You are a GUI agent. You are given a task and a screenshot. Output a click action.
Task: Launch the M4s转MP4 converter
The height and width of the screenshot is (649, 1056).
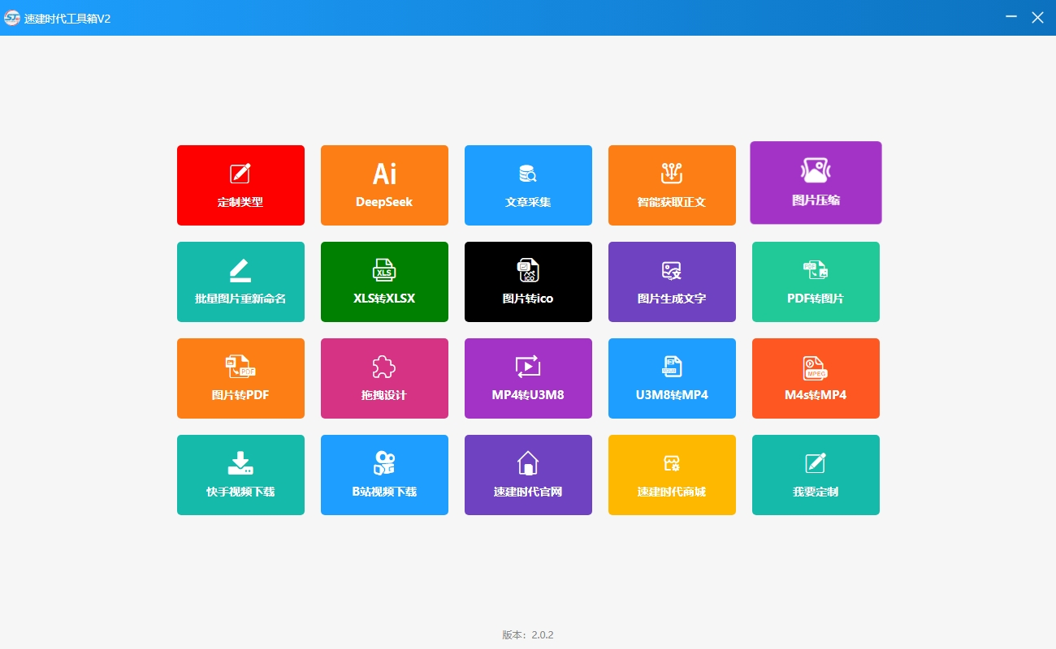[x=816, y=378]
